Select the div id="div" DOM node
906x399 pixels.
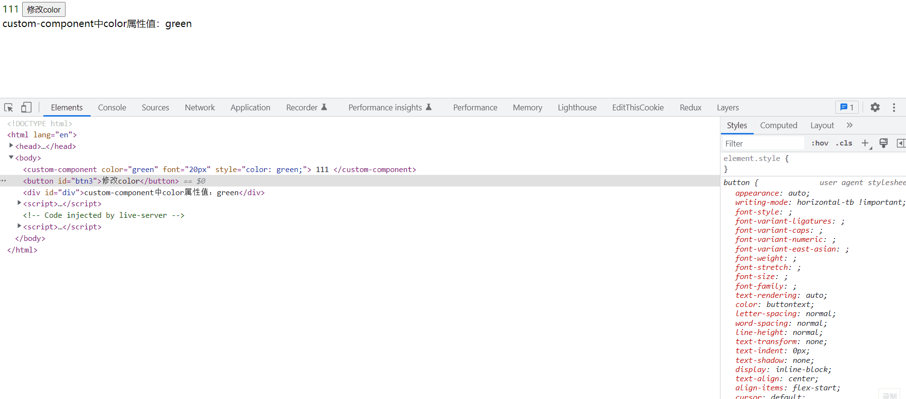[144, 192]
